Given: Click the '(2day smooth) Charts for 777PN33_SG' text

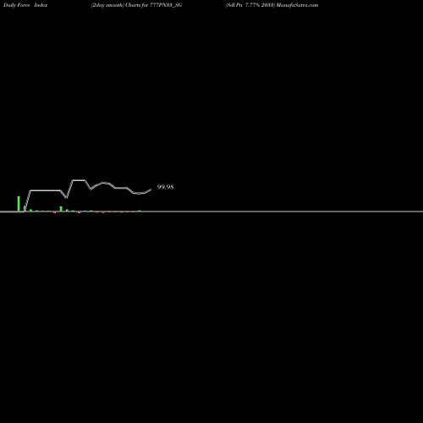Looking at the screenshot, I should point(136,5).
